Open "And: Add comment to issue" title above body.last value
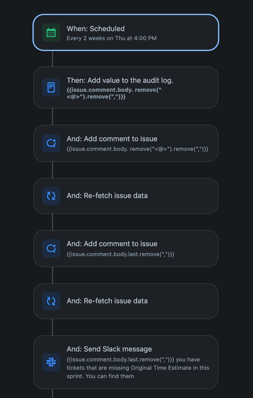The width and height of the screenshot is (253, 398). click(112, 244)
